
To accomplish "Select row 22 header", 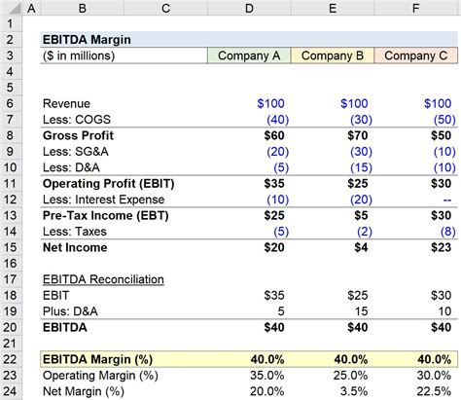I will (x=11, y=359).
